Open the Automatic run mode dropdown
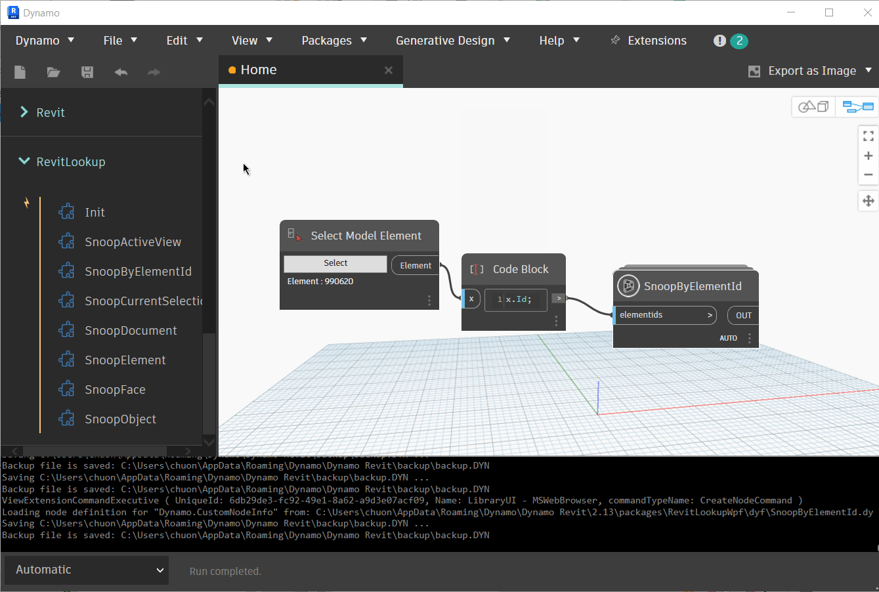The width and height of the screenshot is (879, 592). tap(87, 570)
